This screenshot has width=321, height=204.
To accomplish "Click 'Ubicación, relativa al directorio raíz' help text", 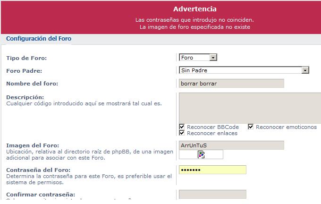I will tap(90, 154).
